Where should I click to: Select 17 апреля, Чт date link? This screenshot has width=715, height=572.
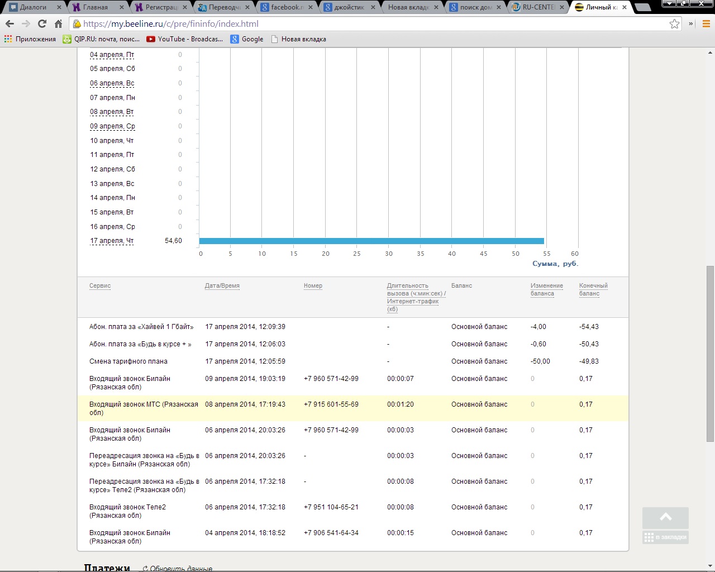point(112,241)
